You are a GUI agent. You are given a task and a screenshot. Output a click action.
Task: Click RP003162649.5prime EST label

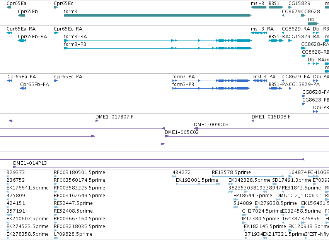pos(80,196)
